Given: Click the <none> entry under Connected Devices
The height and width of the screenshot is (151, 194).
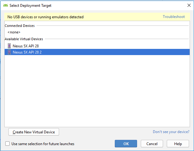Looking at the screenshot, I should point(14,32).
